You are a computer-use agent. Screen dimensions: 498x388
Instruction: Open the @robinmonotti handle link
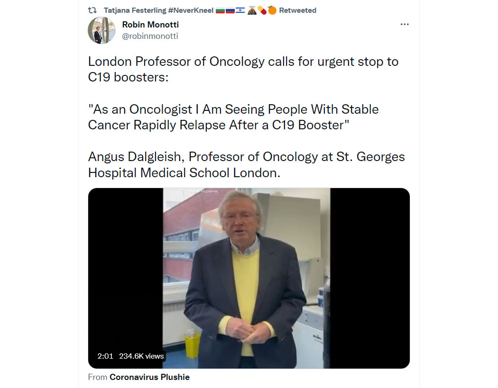pyautogui.click(x=150, y=36)
